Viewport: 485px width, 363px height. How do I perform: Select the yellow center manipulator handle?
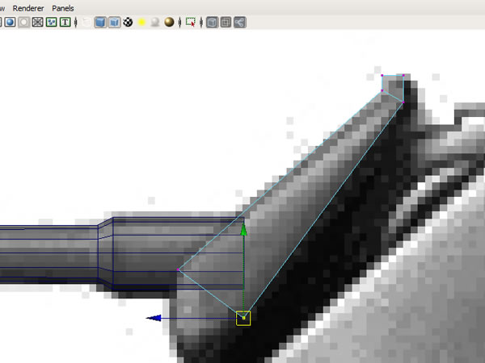pos(243,319)
